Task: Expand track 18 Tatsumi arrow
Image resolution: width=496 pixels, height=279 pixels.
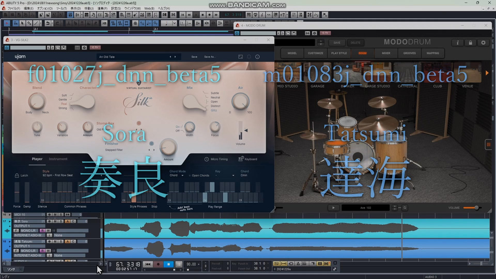Action: pyautogui.click(x=10, y=242)
